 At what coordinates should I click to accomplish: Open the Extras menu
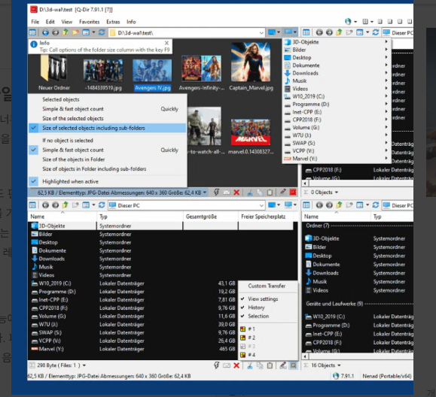pos(113,22)
